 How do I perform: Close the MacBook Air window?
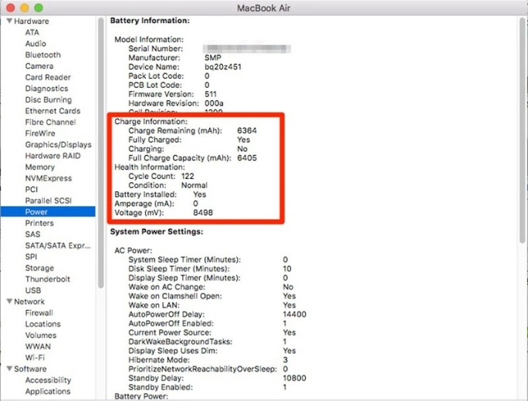pos(11,8)
